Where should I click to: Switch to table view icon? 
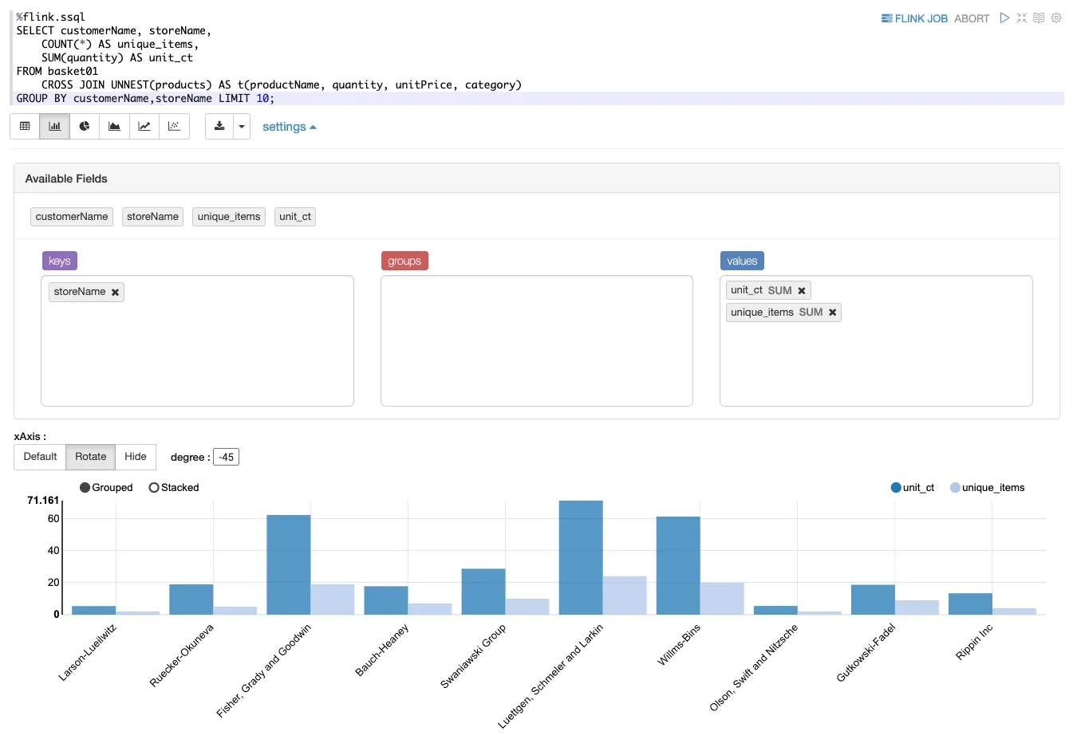[25, 126]
